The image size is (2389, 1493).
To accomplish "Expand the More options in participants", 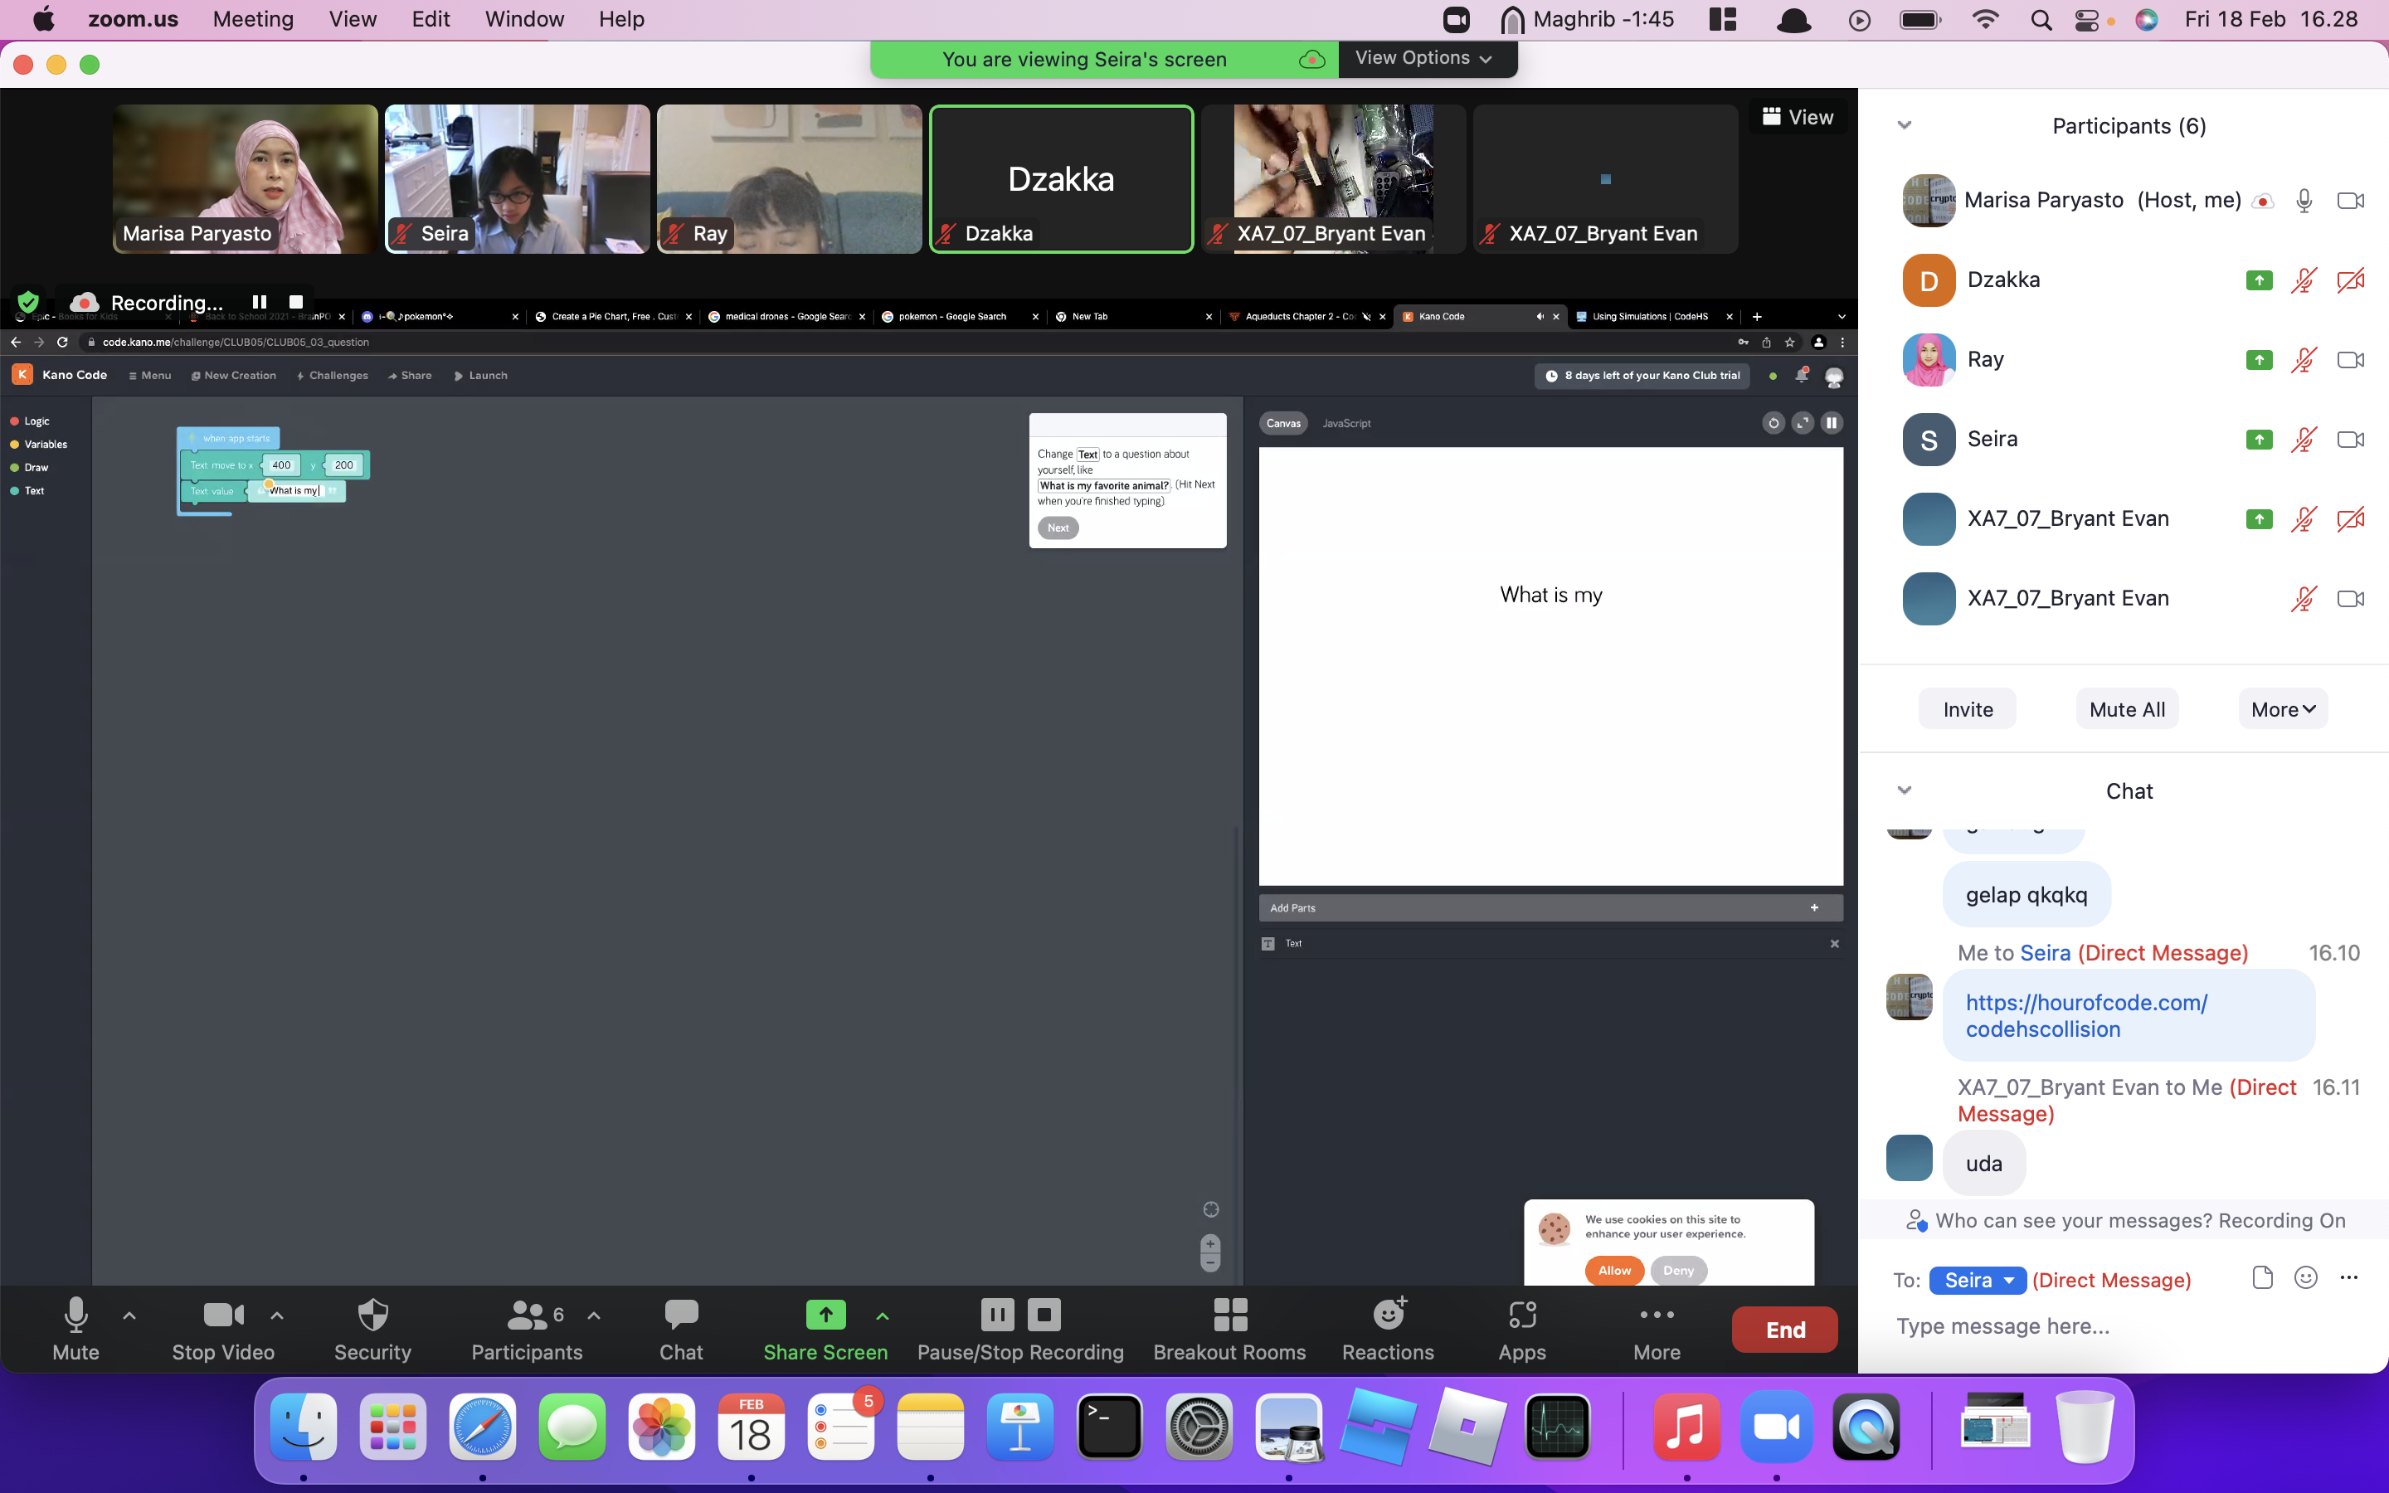I will coord(2280,707).
